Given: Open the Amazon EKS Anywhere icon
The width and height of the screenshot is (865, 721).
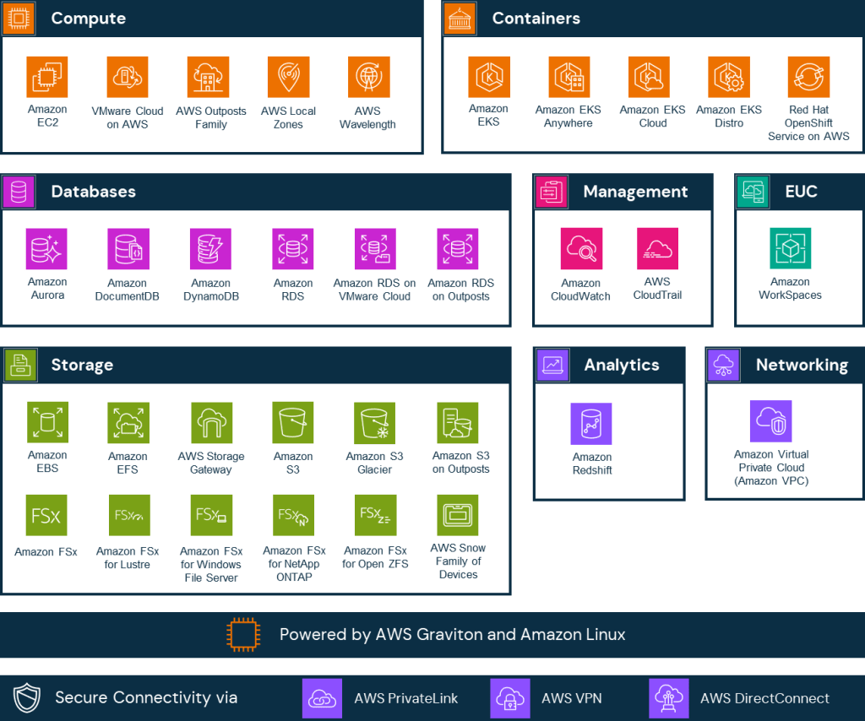Looking at the screenshot, I should coord(569,77).
